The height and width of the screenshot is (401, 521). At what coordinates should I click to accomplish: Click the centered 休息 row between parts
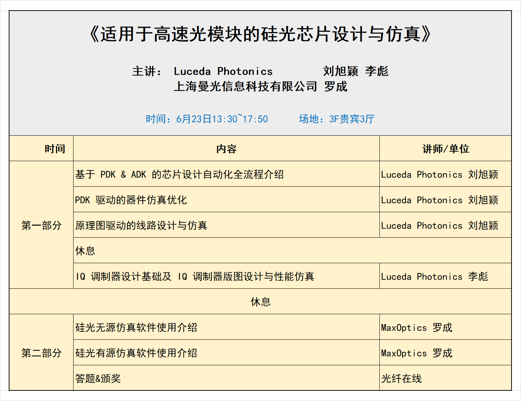click(260, 301)
